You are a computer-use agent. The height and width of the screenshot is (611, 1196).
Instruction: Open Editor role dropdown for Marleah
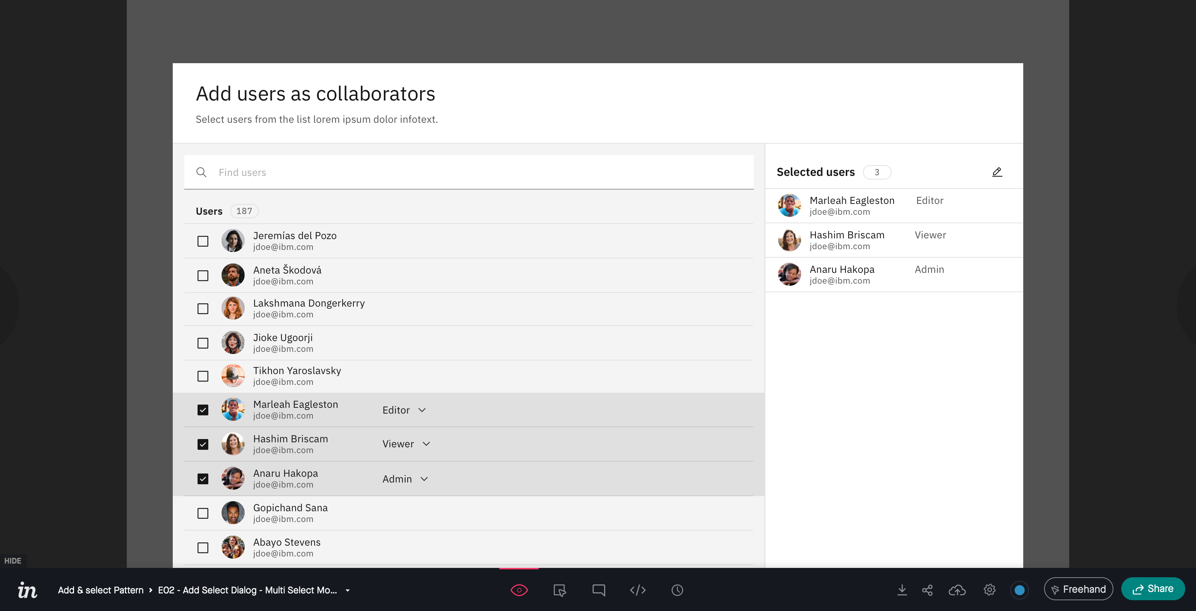point(404,410)
